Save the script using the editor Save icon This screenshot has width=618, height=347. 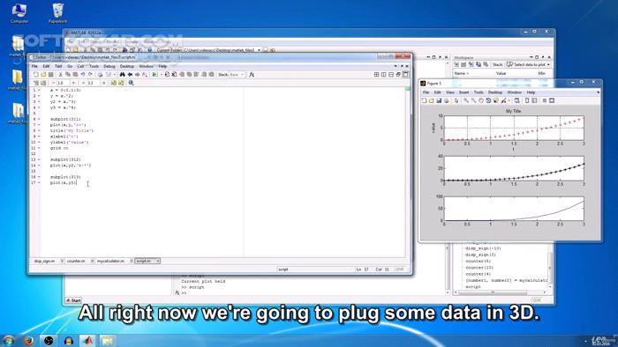tap(50, 74)
